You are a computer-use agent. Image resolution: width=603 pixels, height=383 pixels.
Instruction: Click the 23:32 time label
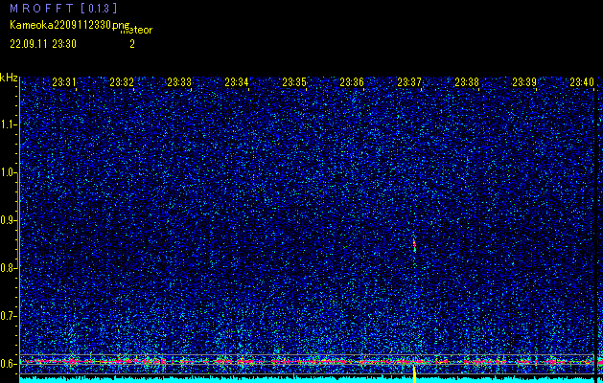[x=122, y=82]
